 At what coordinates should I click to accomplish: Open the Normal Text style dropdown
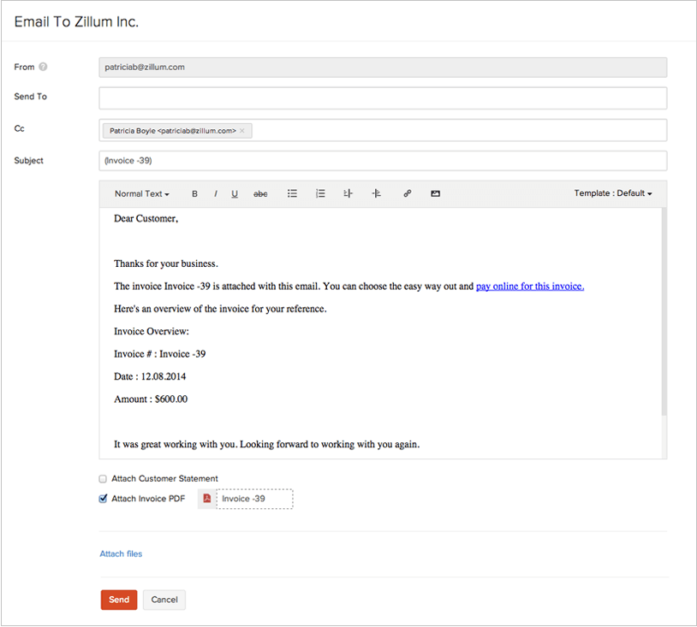coord(141,194)
